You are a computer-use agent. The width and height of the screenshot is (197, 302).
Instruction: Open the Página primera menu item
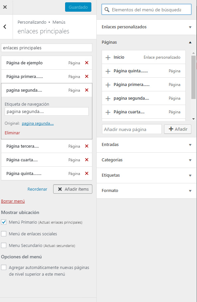(x=47, y=76)
